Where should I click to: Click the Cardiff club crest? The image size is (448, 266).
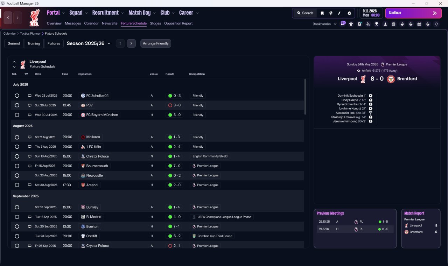click(83, 236)
